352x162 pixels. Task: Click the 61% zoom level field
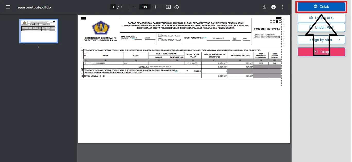click(x=145, y=7)
